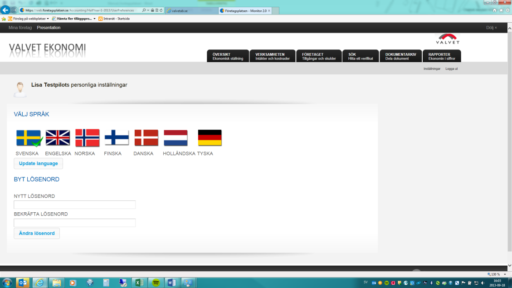Open File Explorer from the taskbar

click(x=57, y=283)
